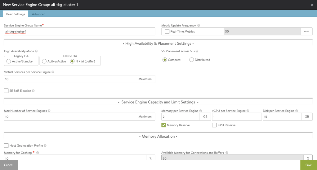Enable the CPU Reserve checkbox

214,125
